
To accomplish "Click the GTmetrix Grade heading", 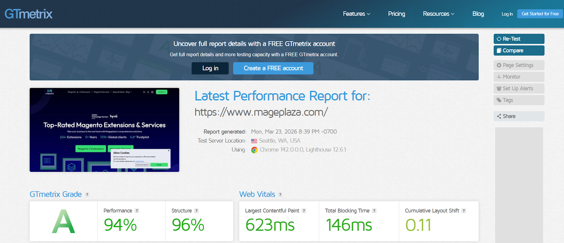I will pyautogui.click(x=56, y=194).
